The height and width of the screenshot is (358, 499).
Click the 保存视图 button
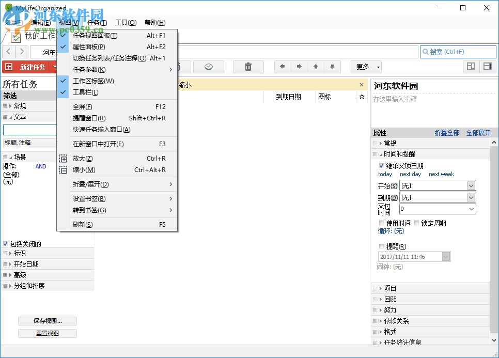pyautogui.click(x=48, y=321)
